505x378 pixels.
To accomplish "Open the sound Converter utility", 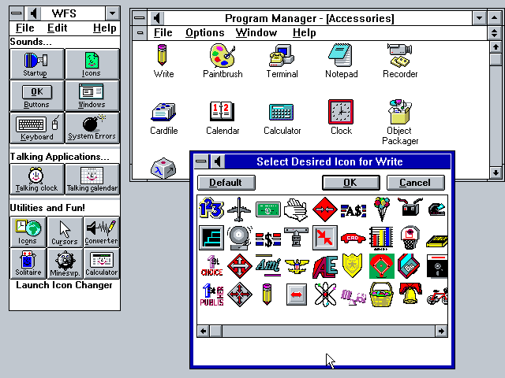I will pyautogui.click(x=102, y=232).
